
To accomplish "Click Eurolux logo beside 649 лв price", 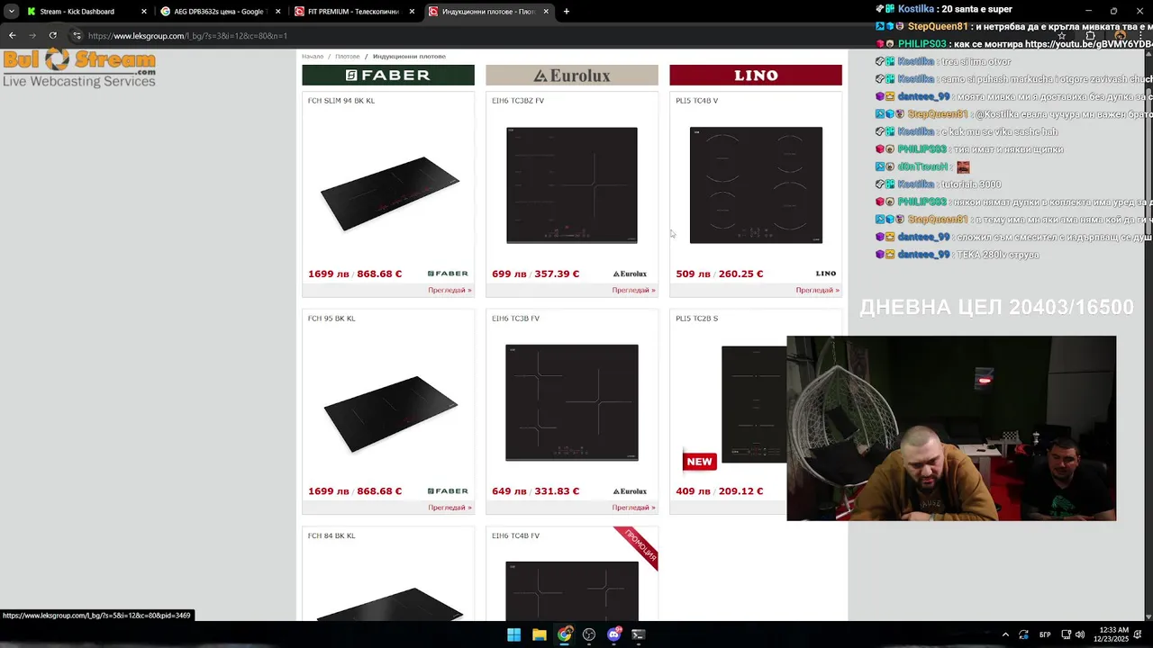I will pyautogui.click(x=630, y=491).
